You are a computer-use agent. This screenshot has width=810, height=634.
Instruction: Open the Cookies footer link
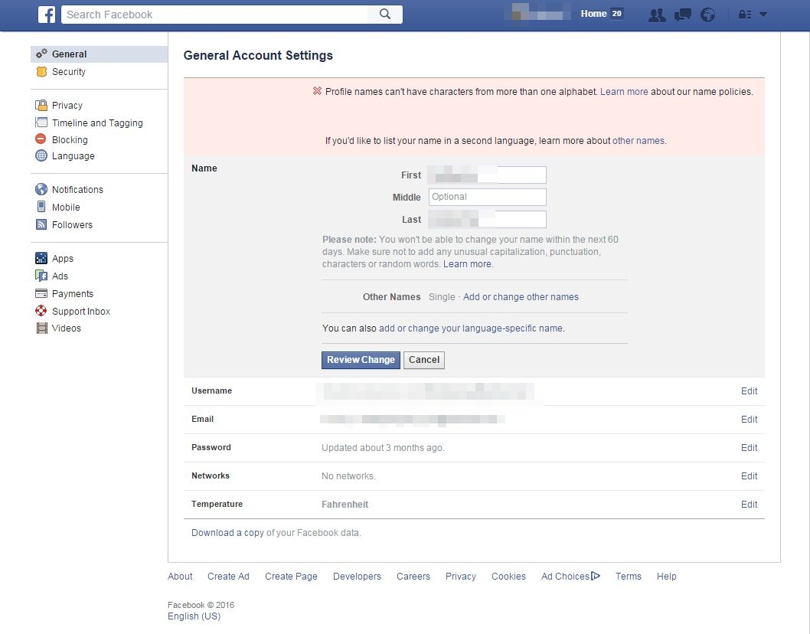[508, 576]
